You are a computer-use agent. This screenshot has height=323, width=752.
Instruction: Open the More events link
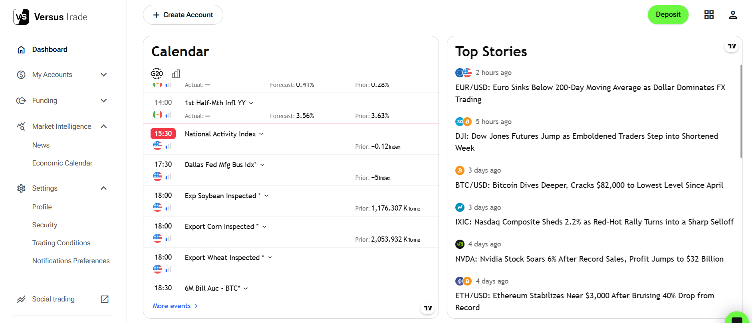(x=175, y=306)
